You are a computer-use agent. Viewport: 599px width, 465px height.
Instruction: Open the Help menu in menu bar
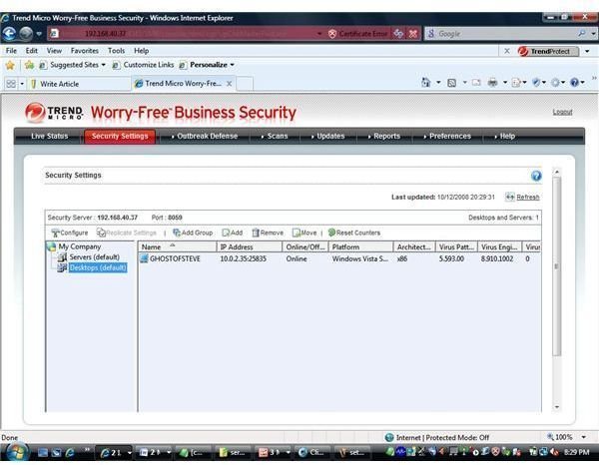141,51
